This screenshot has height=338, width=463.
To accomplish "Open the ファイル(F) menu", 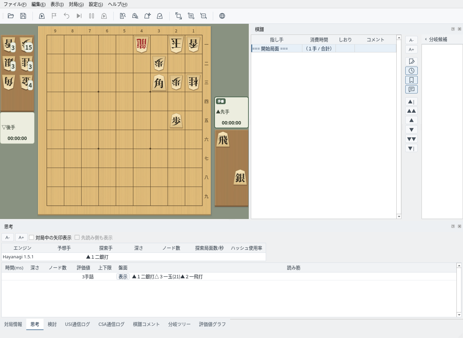I will 15,4.
